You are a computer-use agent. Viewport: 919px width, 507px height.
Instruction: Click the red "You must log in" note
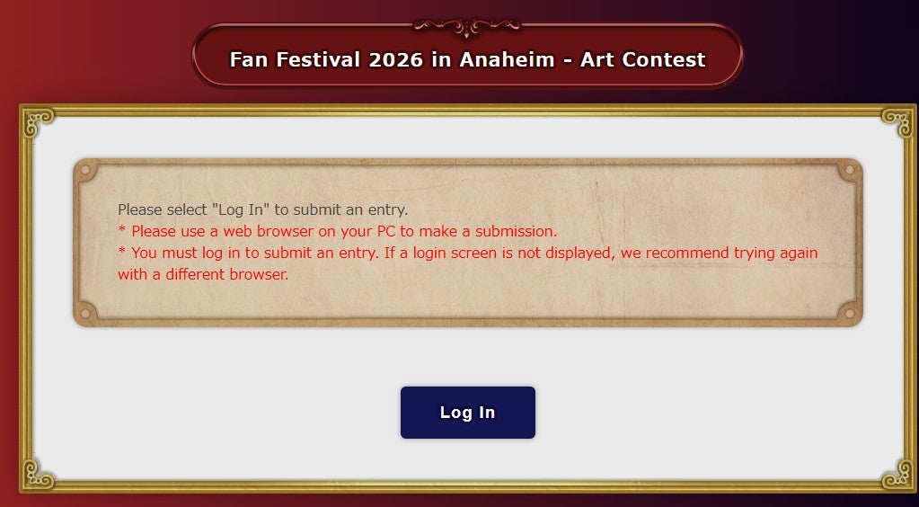467,253
